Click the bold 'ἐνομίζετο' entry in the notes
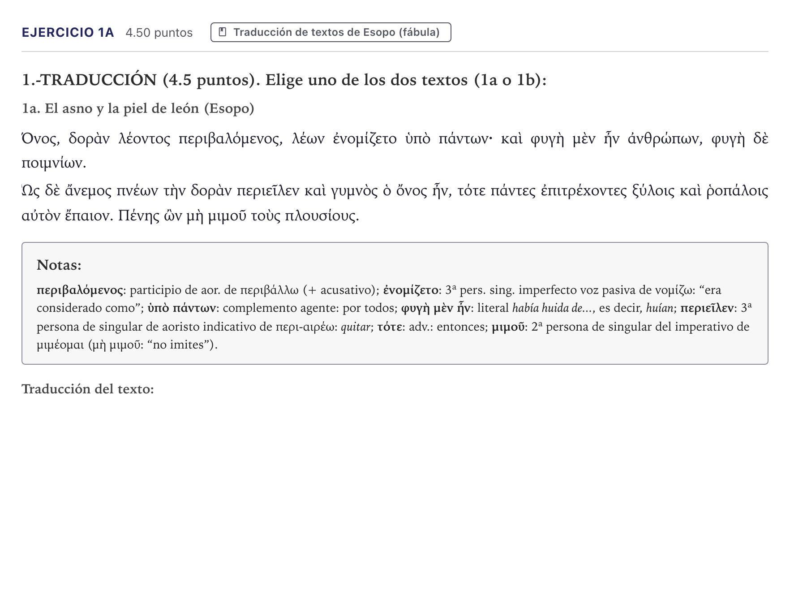 (x=411, y=290)
